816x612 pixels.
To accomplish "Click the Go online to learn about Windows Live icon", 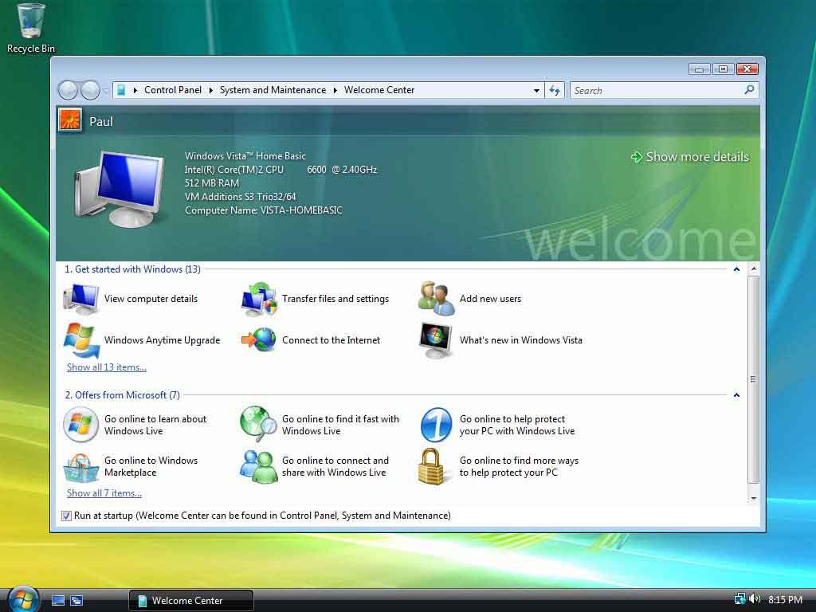I will [x=80, y=425].
